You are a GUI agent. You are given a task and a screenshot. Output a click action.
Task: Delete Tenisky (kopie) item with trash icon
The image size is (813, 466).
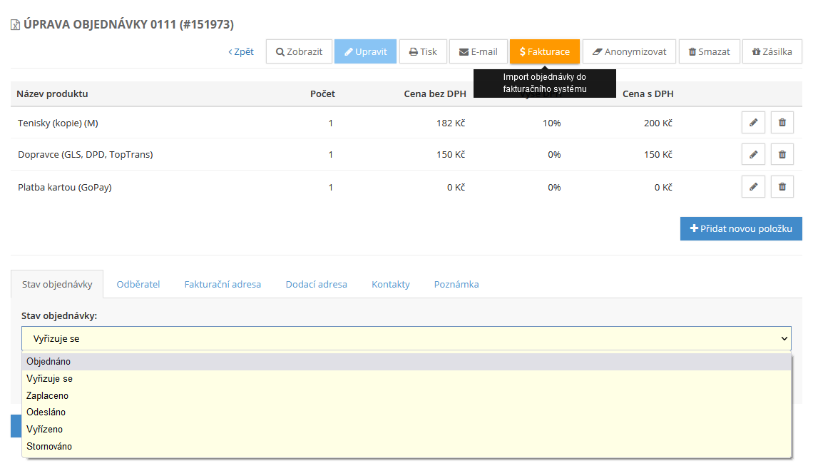coord(782,123)
